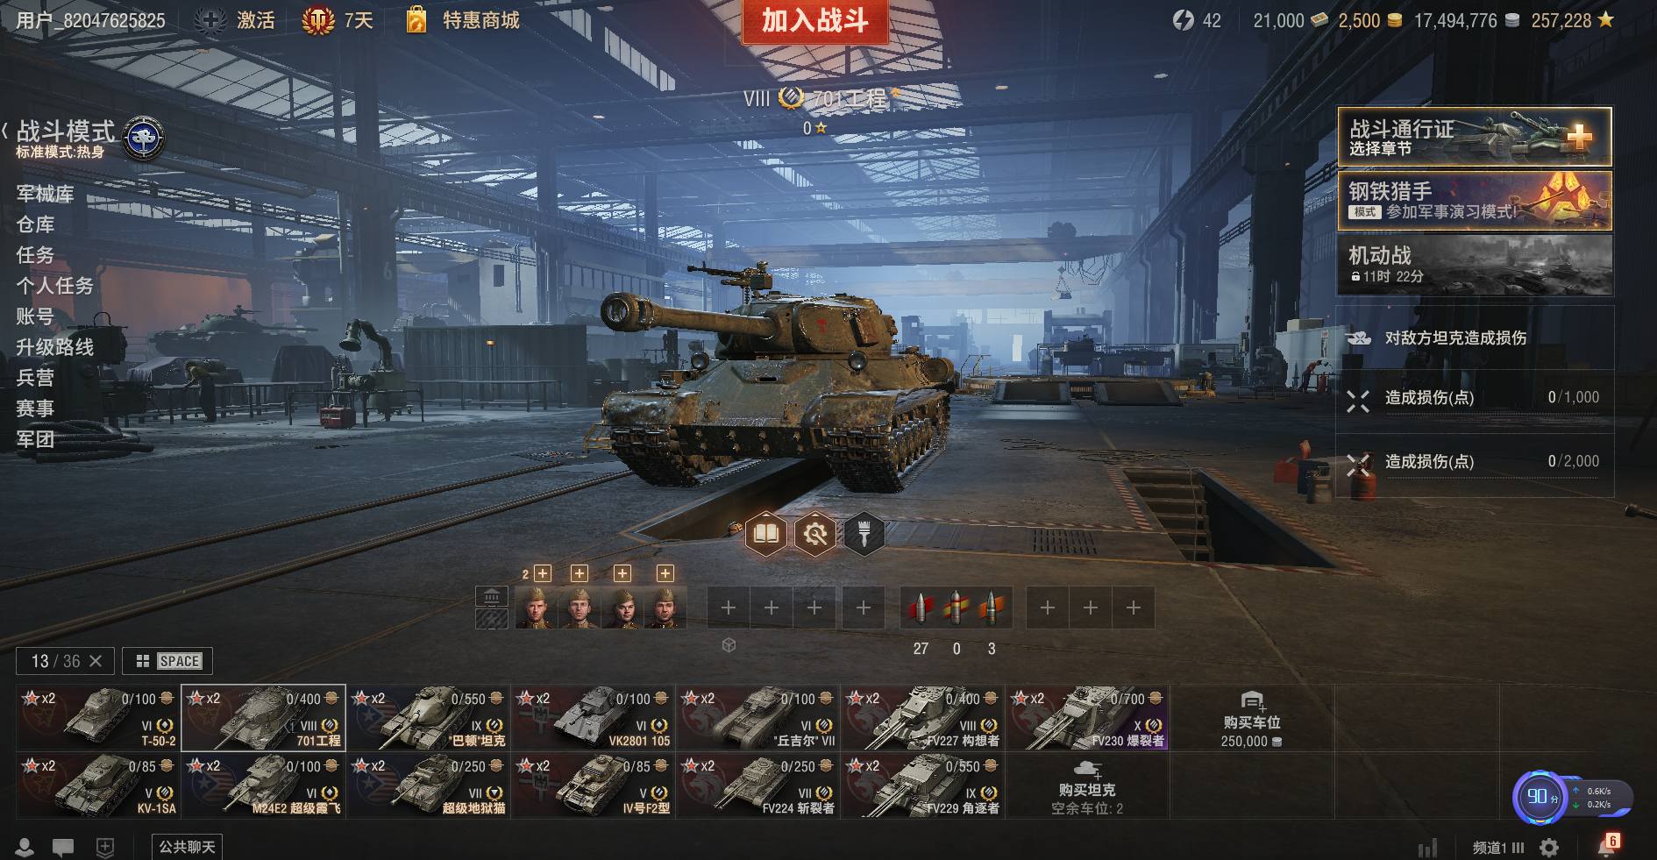This screenshot has height=860, width=1657.
Task: Open the crew barracks building icon beside crew
Action: click(x=491, y=597)
